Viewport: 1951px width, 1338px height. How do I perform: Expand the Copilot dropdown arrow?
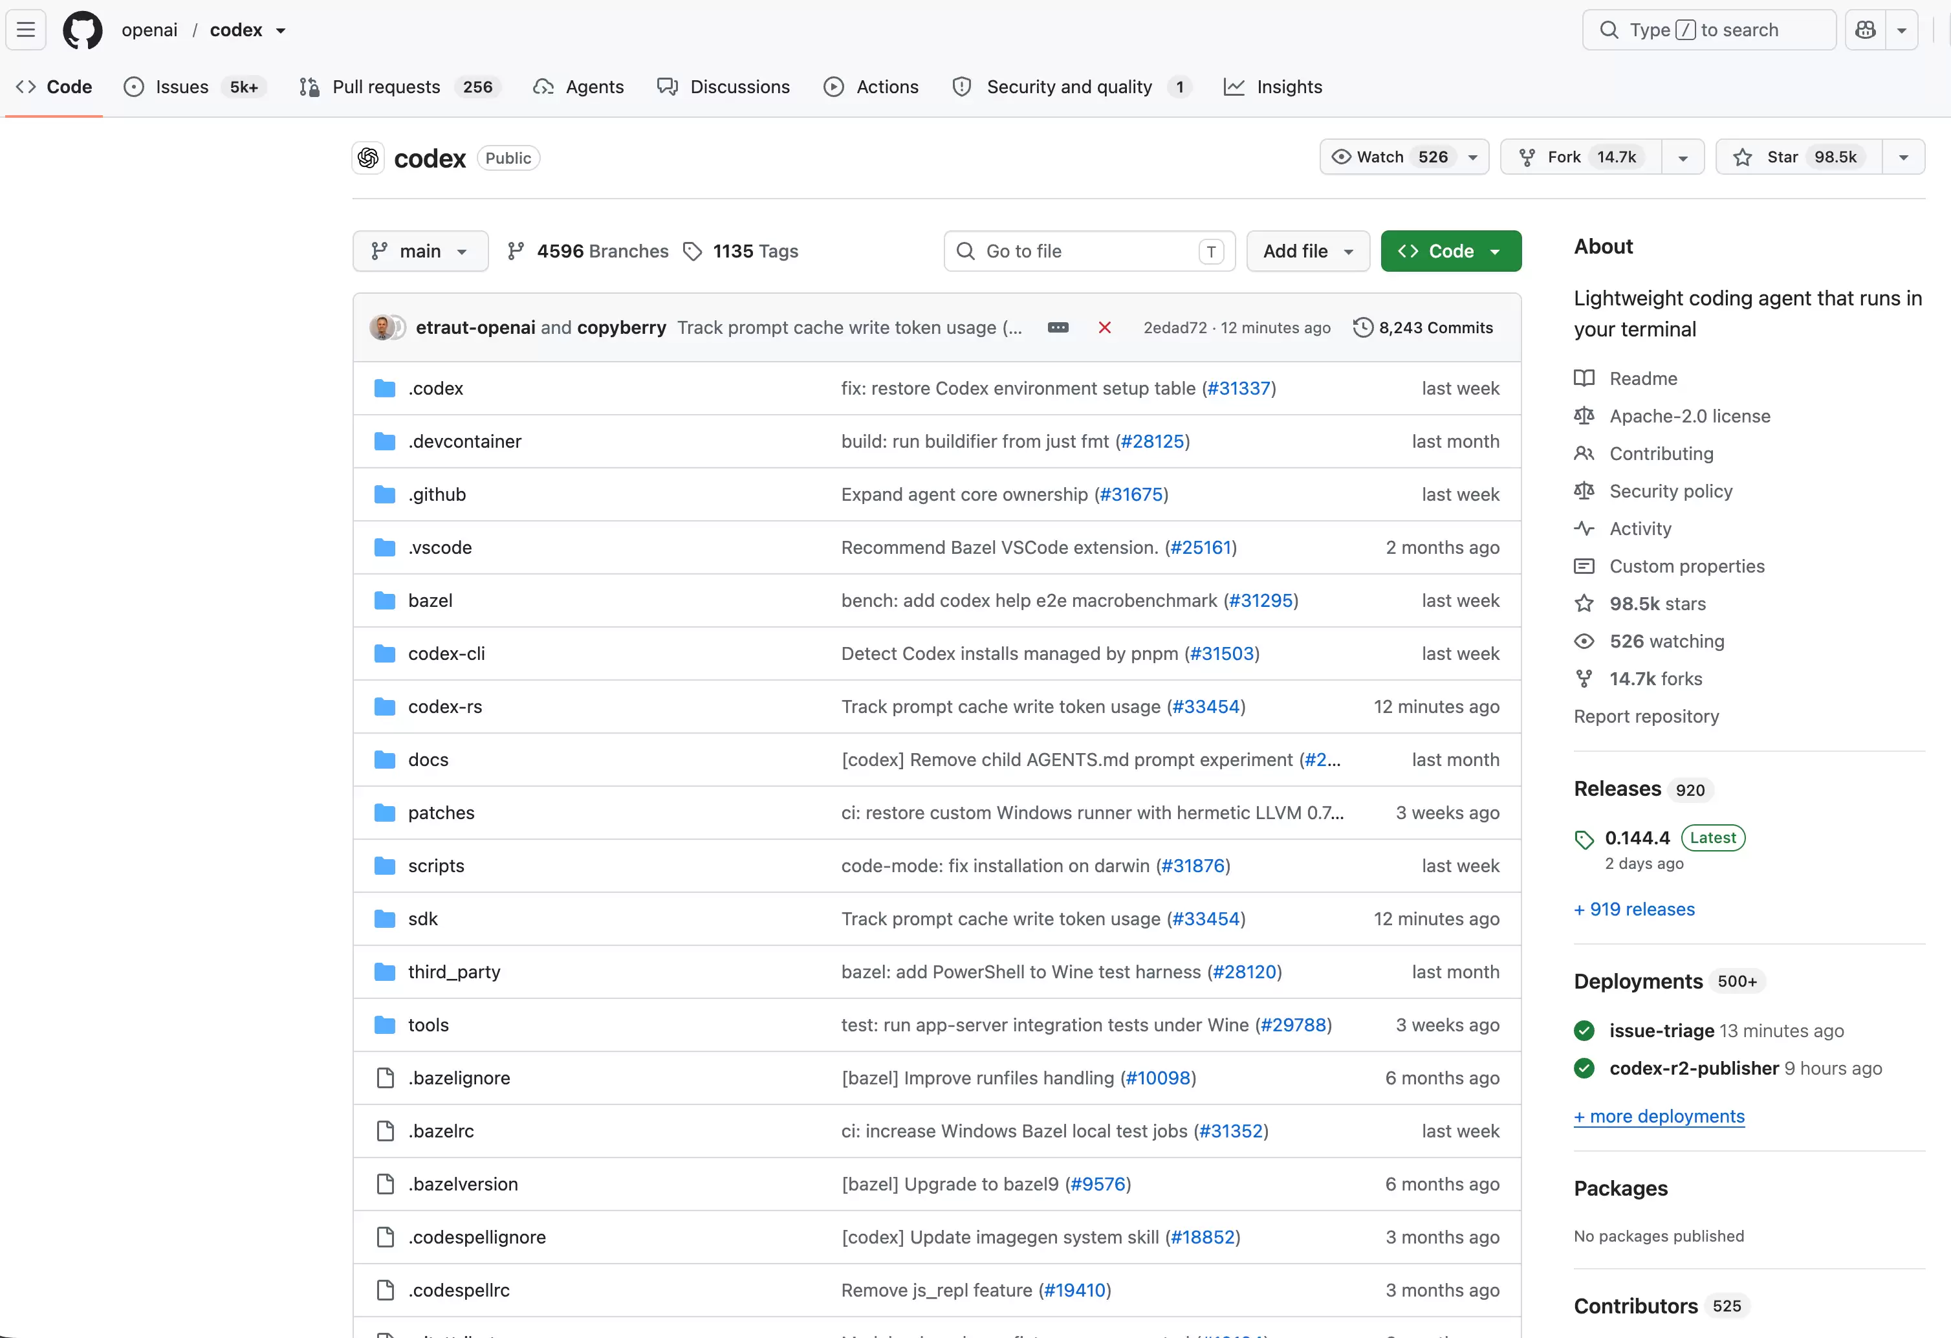(1902, 30)
